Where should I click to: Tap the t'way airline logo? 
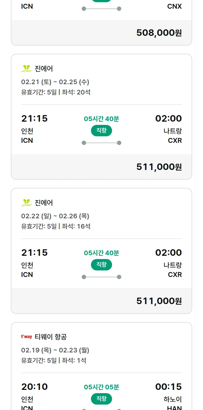[27, 337]
